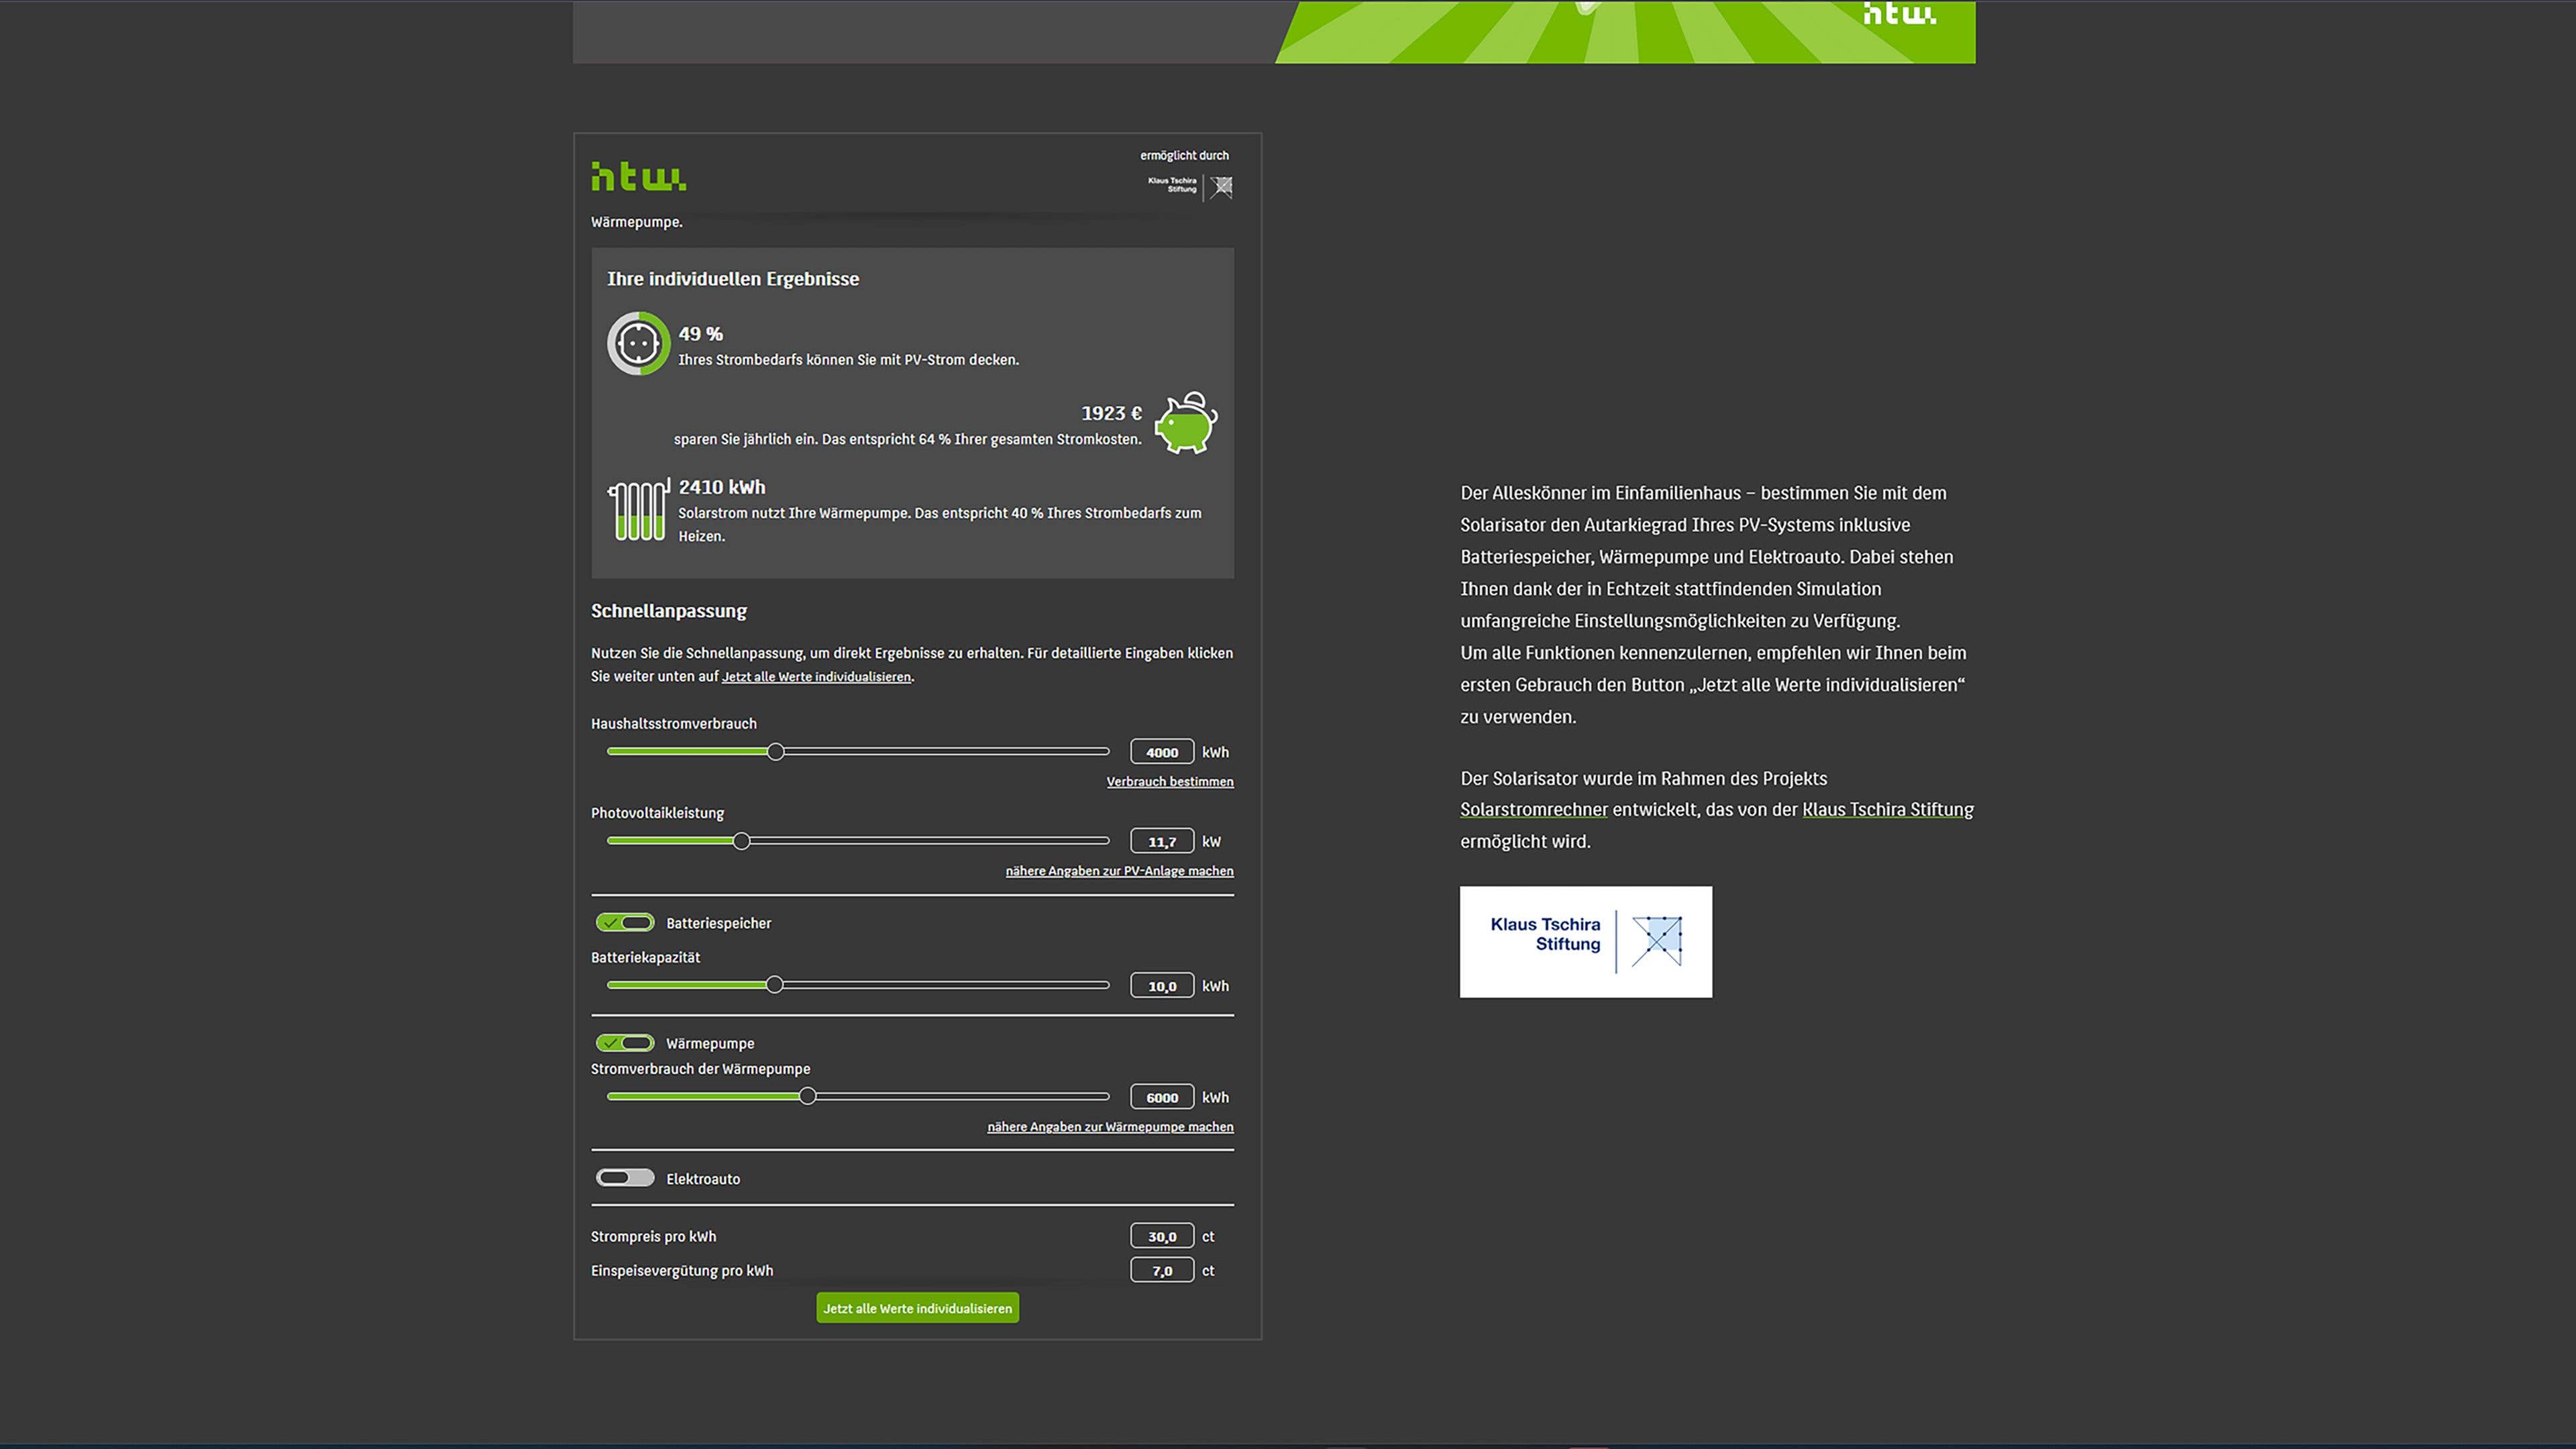Click the Photovoltaikleistung kW input box
Viewport: 2576px width, 1449px height.
pyautogui.click(x=1161, y=842)
